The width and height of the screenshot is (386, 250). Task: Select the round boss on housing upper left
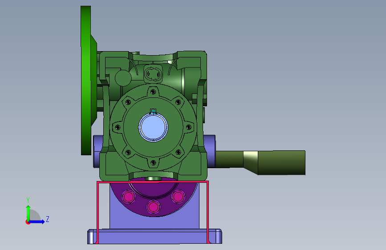click(123, 78)
